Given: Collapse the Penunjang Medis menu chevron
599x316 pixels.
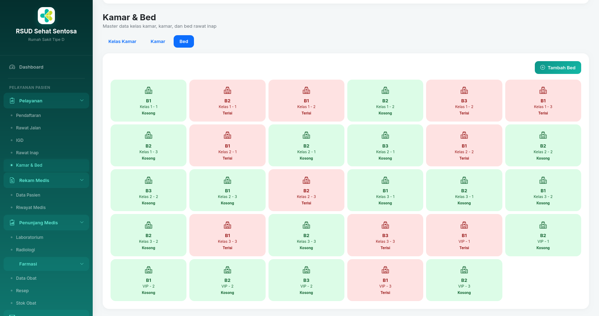Looking at the screenshot, I should click(82, 223).
